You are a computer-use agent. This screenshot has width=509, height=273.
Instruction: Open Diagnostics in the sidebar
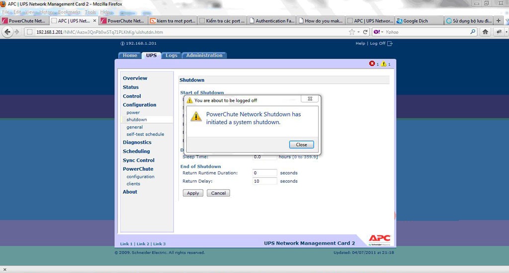[x=137, y=142]
